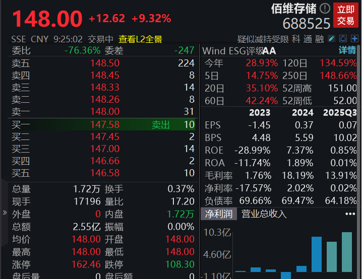Viewport: 362px width, 279px height.
Task: Switch to the 净利润 tab
Action: (x=219, y=214)
